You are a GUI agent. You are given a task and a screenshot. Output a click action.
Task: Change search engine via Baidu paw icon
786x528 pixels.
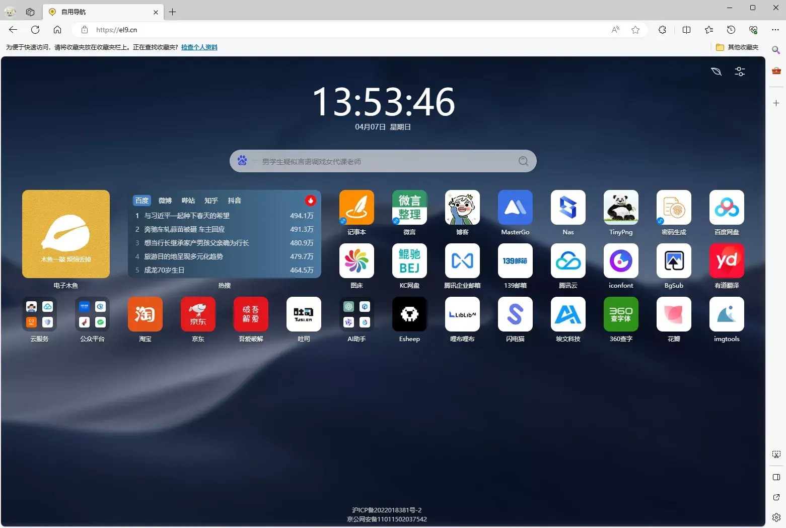(242, 161)
